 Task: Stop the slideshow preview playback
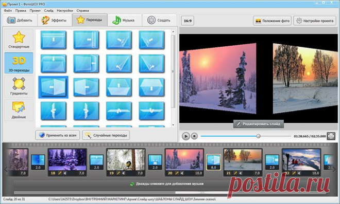coord(194,136)
